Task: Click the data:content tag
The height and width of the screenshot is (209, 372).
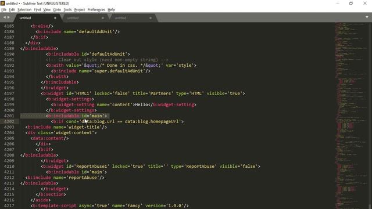Action: tap(49, 138)
